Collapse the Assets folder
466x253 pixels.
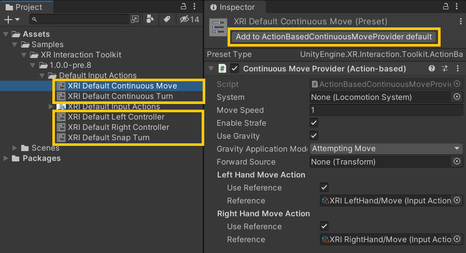5,34
